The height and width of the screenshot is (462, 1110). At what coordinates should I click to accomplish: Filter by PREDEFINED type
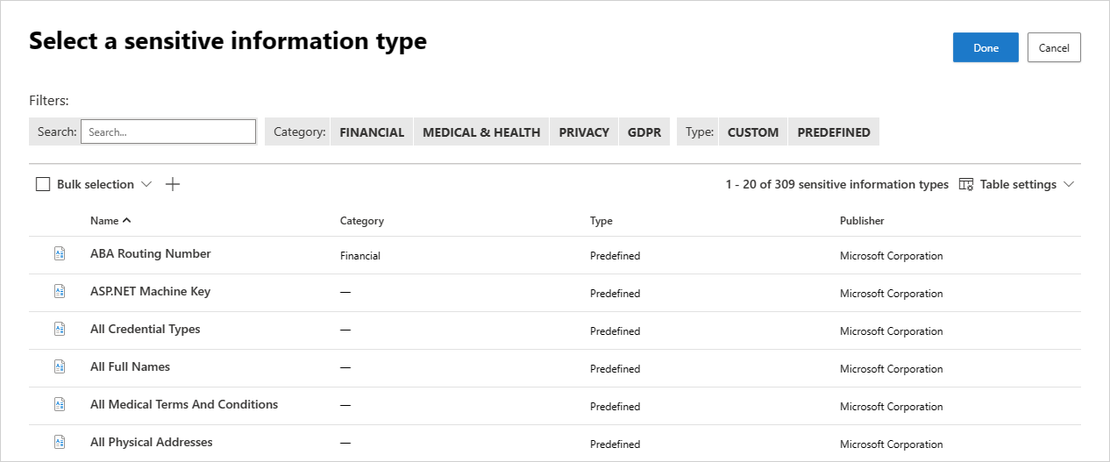[834, 132]
